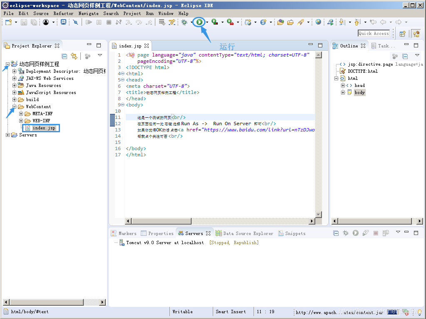Open the Refactor menu
The width and height of the screenshot is (426, 319).
coord(63,13)
